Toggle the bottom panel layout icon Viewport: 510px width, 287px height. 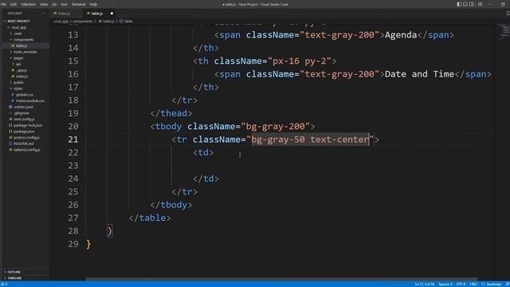pos(465,4)
